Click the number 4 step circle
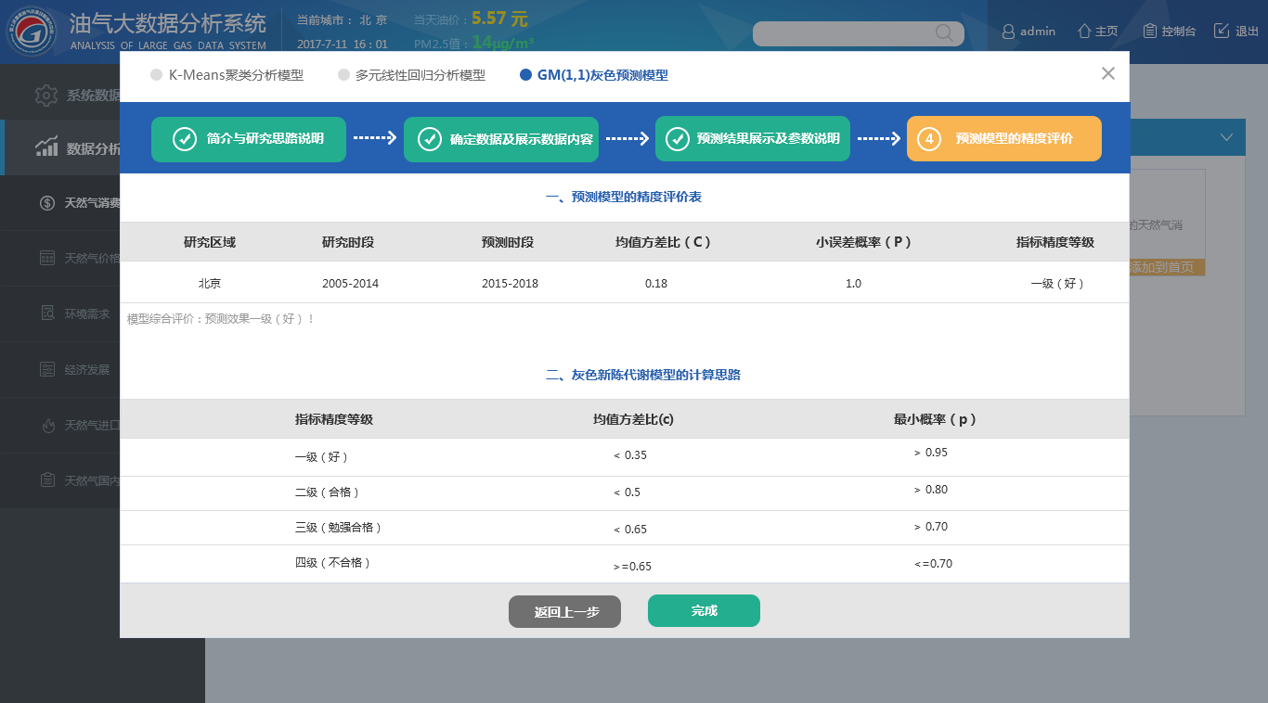 (x=929, y=139)
